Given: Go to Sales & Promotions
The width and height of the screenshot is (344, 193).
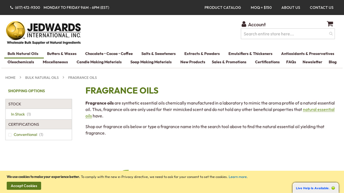Looking at the screenshot, I should 229,62.
